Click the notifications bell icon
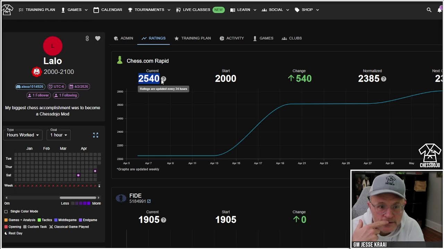This screenshot has width=444, height=249. pos(439,10)
